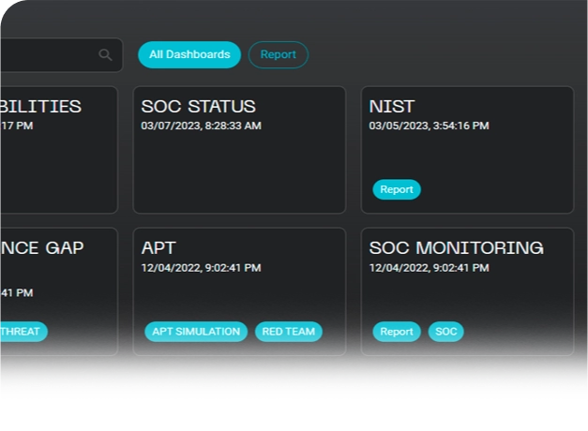This screenshot has height=431, width=588.
Task: Click the SOC tag
Action: [445, 332]
